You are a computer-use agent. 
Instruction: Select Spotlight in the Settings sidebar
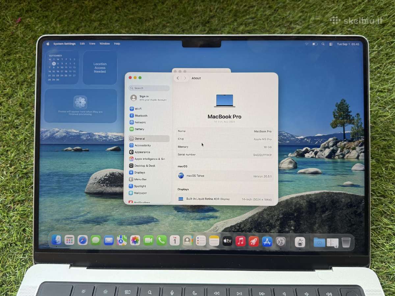[149, 186]
